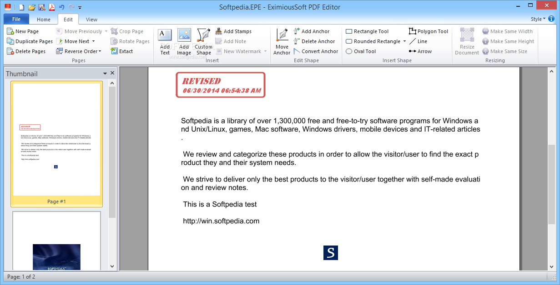
Task: Click the EximiousSoft application logo icon
Action: [x=8, y=7]
